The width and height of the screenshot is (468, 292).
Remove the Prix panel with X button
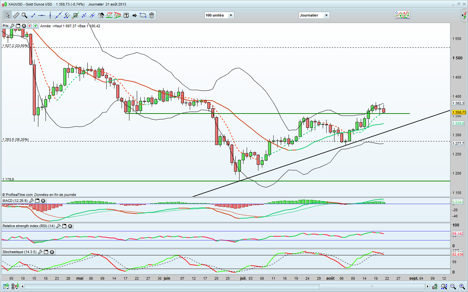(x=24, y=26)
